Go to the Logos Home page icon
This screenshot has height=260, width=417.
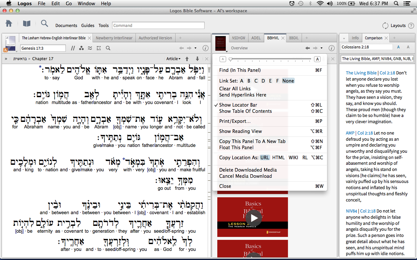pyautogui.click(x=9, y=23)
